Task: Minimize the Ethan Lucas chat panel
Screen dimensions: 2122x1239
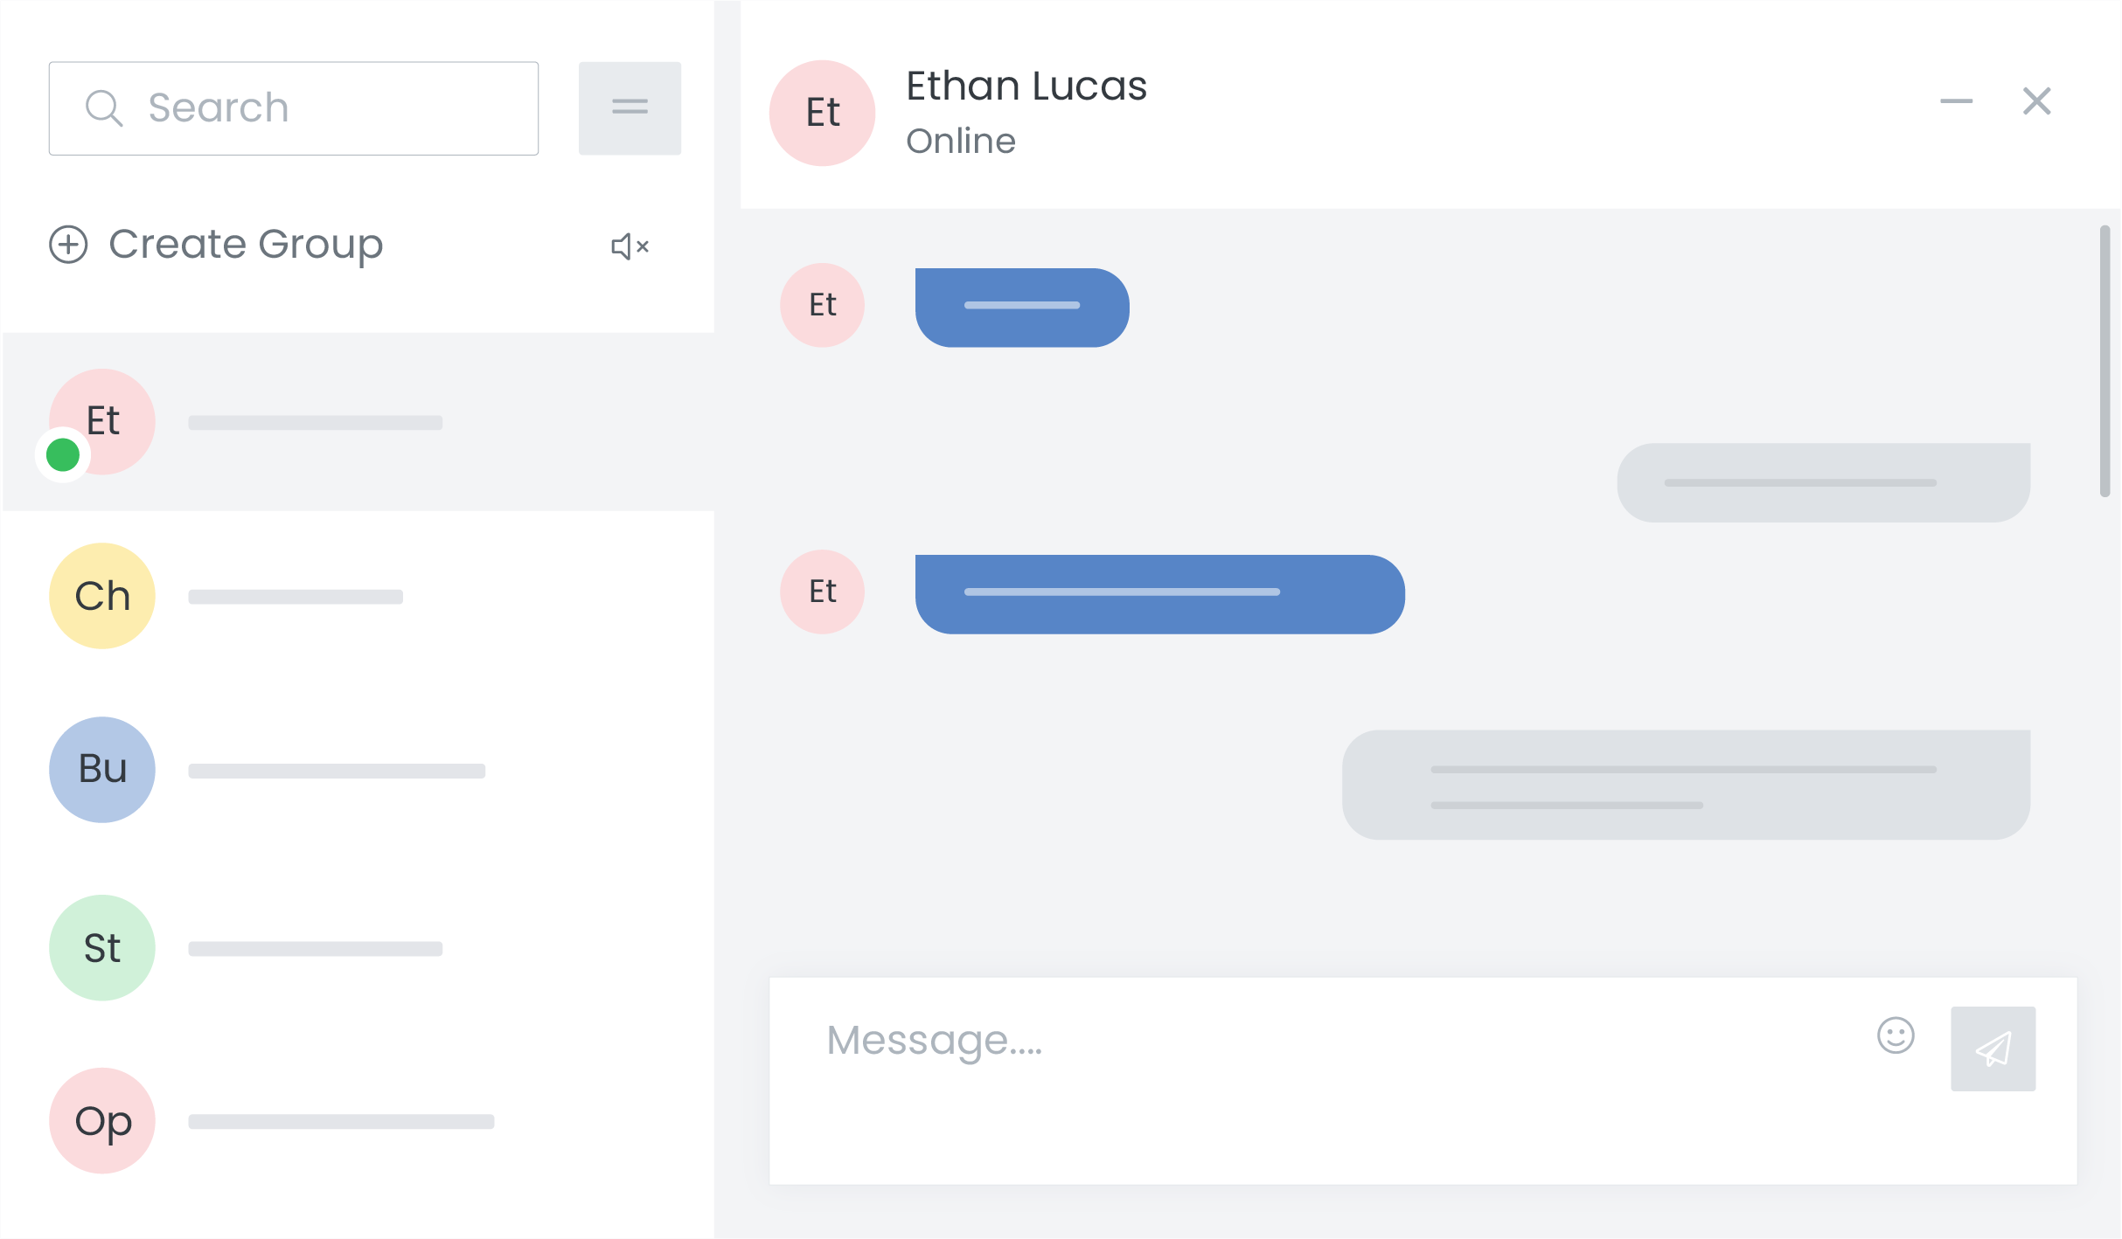Action: click(1956, 101)
